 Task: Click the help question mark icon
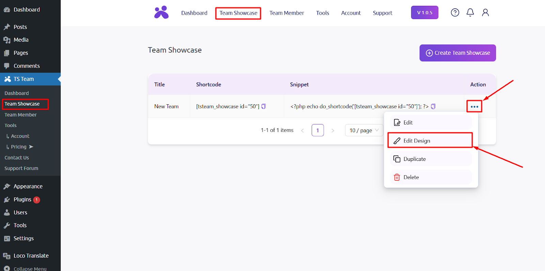(x=455, y=13)
